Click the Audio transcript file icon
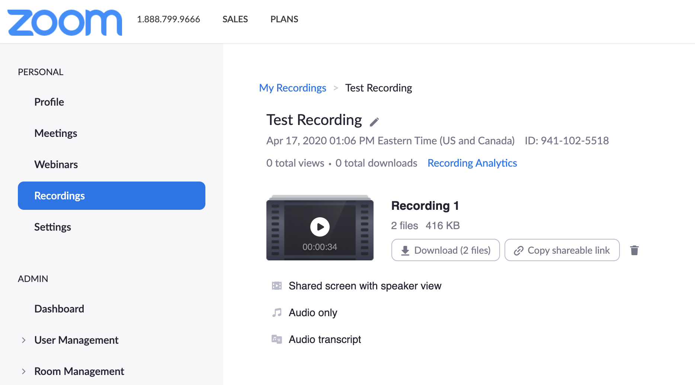The image size is (695, 385). pyautogui.click(x=277, y=339)
